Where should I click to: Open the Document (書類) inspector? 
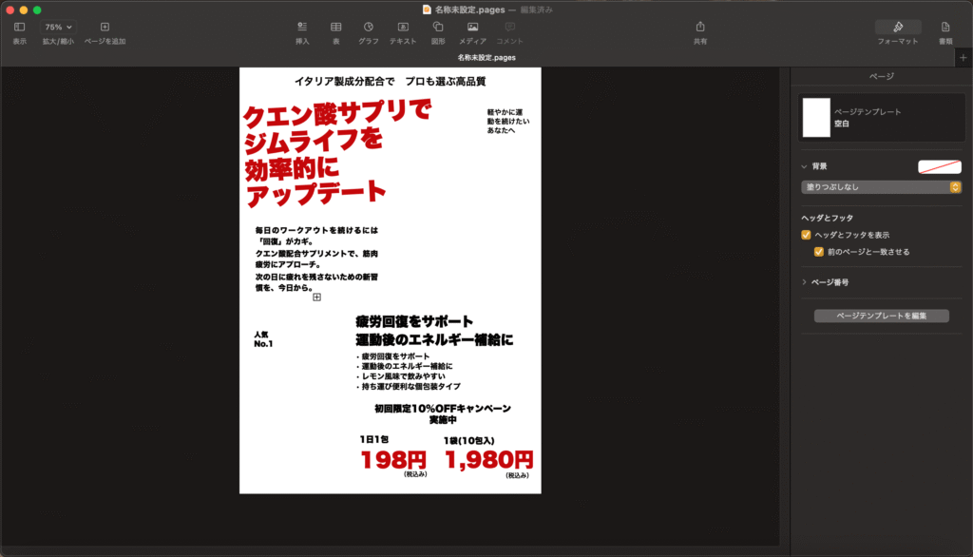point(945,27)
